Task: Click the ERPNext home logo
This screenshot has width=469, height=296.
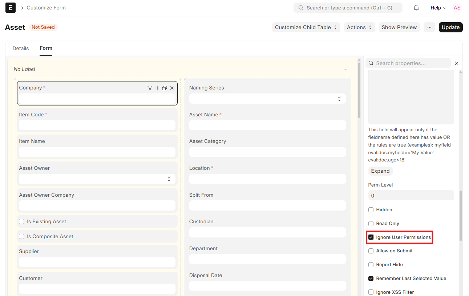Action: point(11,8)
